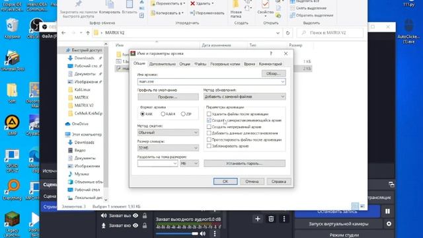Add a source with OBS plus icon
This screenshot has width=423, height=238.
click(258, 219)
